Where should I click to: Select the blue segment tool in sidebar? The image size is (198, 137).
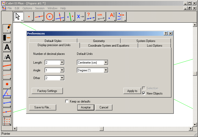(x=7, y=103)
